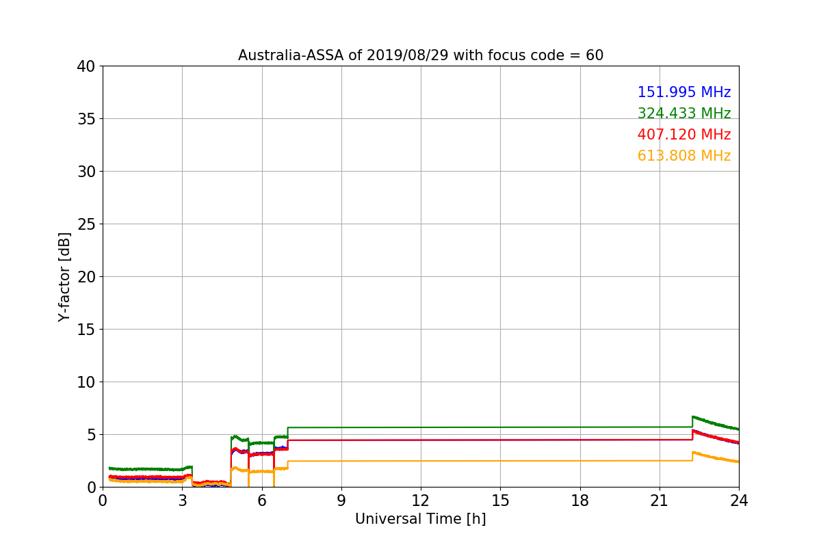Click the x-axis tick label 3

tap(182, 501)
